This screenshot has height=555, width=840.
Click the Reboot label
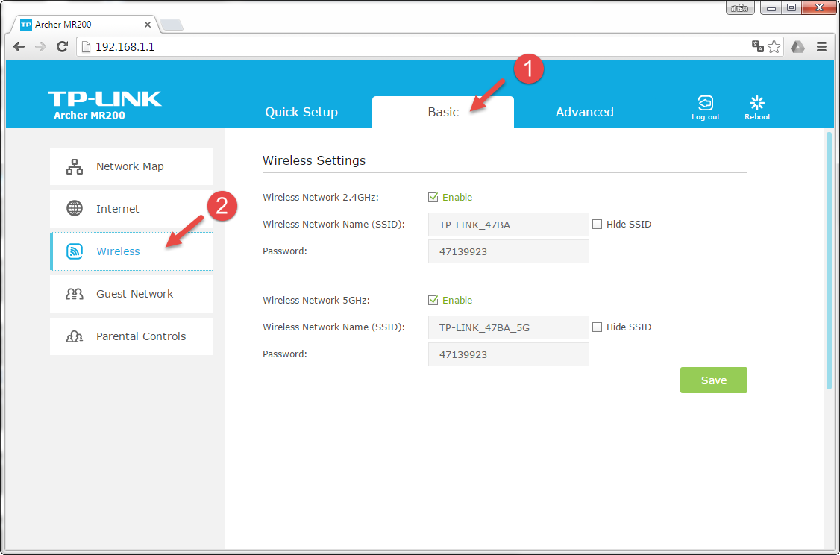(x=757, y=117)
